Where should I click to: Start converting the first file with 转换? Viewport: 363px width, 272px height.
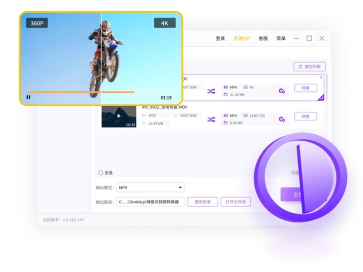coord(305,88)
